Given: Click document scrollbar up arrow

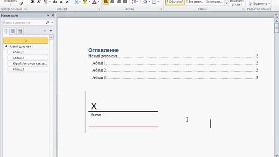Looking at the screenshot, I should click(276, 21).
